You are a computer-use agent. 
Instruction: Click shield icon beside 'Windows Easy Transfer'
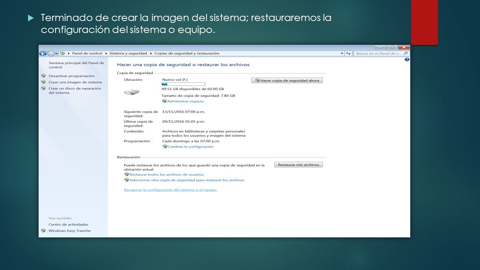(43, 231)
